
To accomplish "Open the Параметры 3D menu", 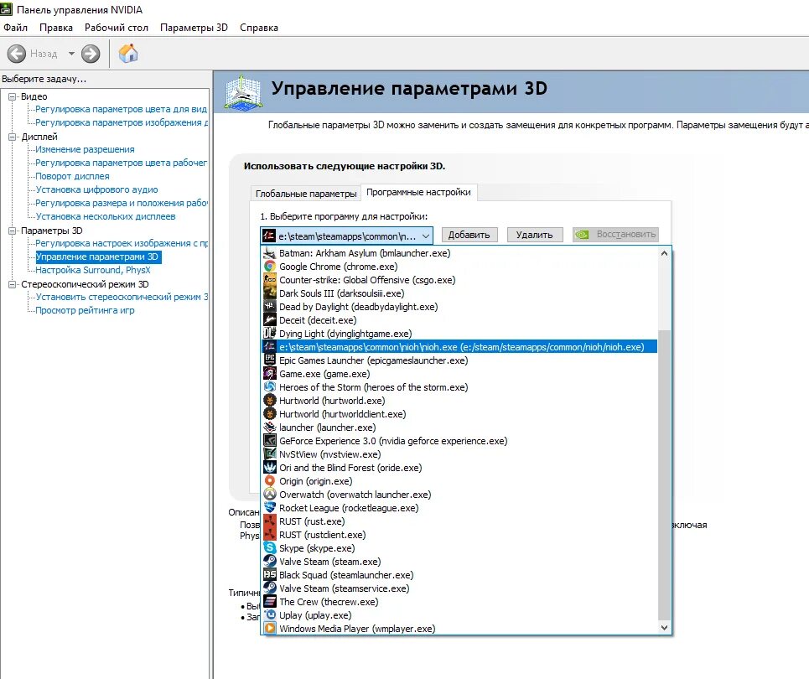I will pyautogui.click(x=194, y=28).
